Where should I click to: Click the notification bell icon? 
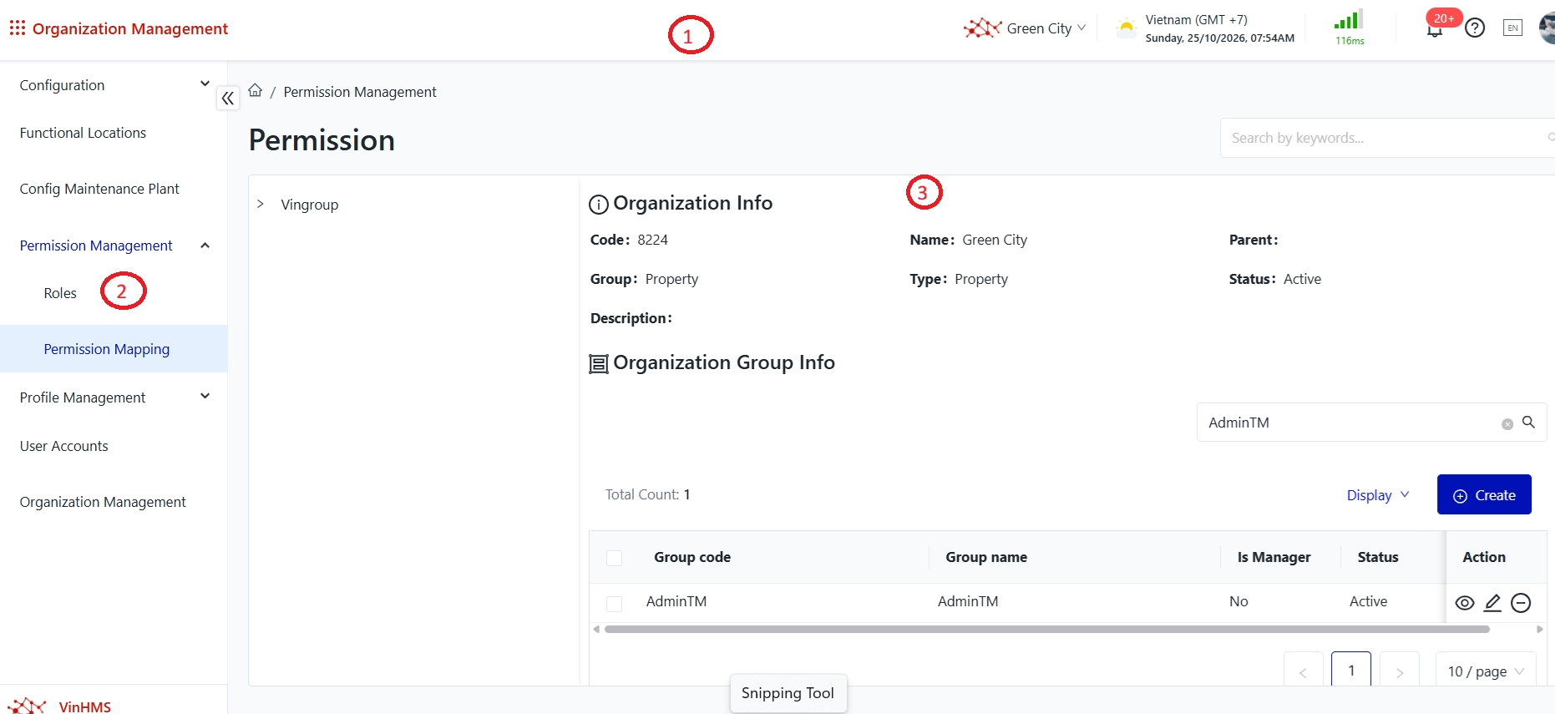(x=1435, y=30)
